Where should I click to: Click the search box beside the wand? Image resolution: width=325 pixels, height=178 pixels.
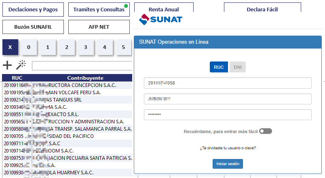(82, 66)
